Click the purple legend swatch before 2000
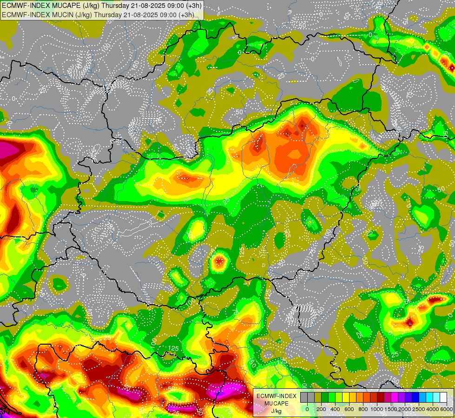Image resolution: width=455 pixels, height=418 pixels. coord(402,397)
